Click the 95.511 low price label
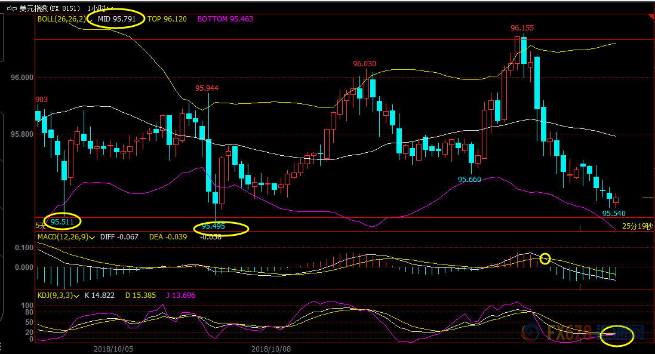This screenshot has height=354, width=655. point(62,221)
